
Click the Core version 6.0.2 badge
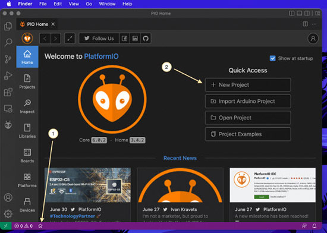click(x=99, y=140)
